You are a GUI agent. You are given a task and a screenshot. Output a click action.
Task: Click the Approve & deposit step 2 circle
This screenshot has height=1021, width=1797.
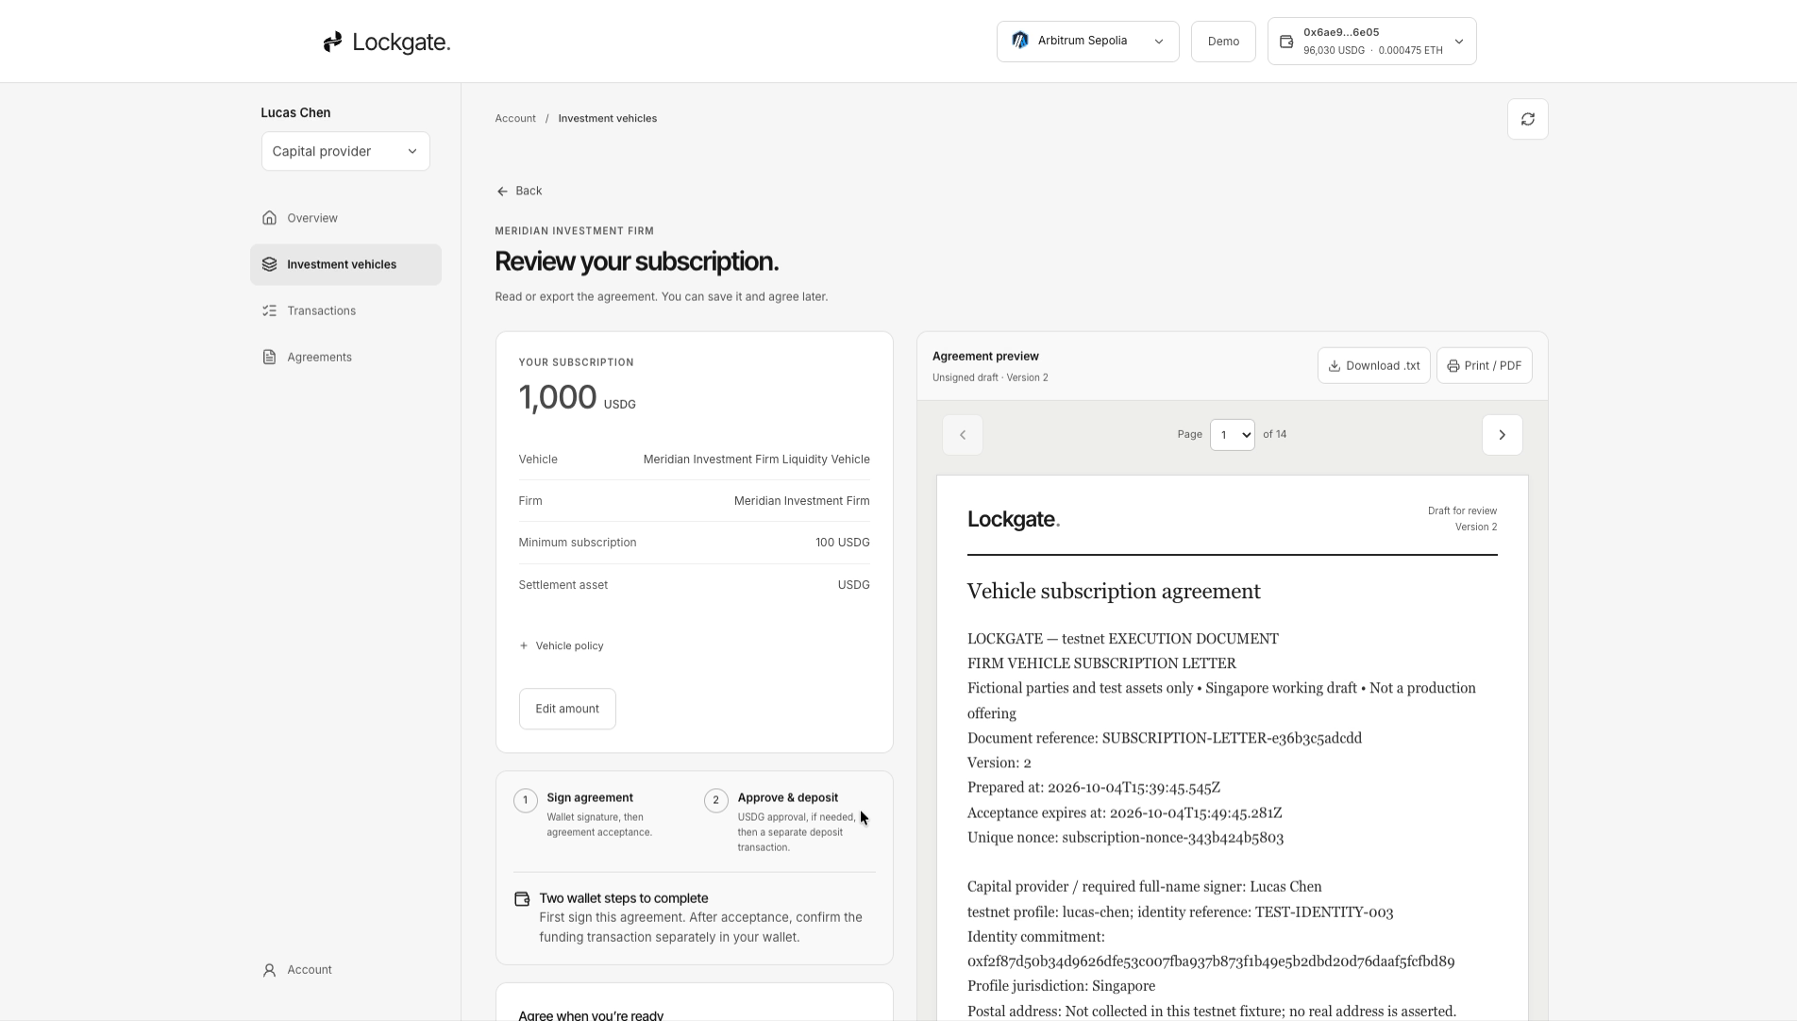tap(716, 800)
